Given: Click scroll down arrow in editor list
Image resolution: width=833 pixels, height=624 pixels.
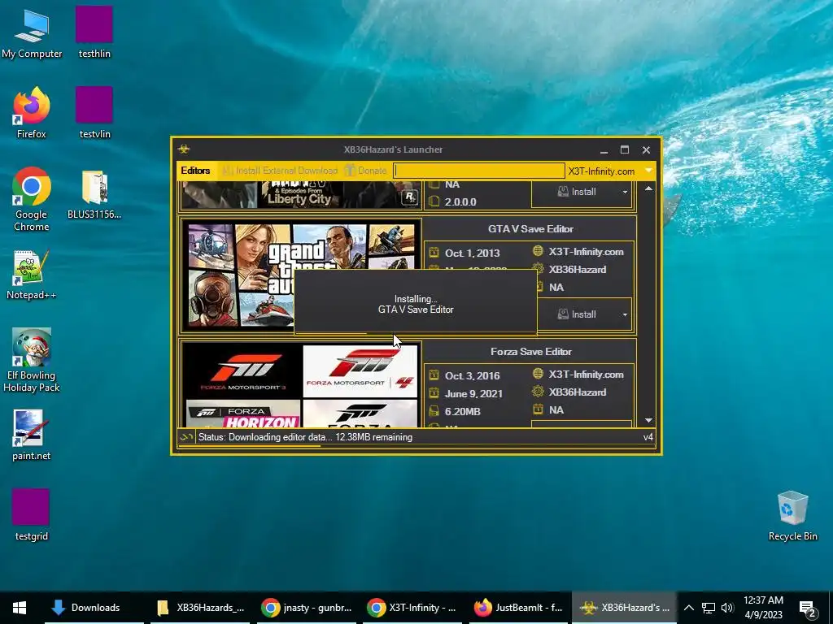Looking at the screenshot, I should click(x=648, y=420).
